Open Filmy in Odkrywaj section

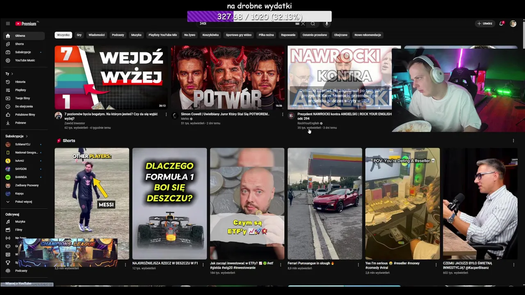(x=25, y=230)
